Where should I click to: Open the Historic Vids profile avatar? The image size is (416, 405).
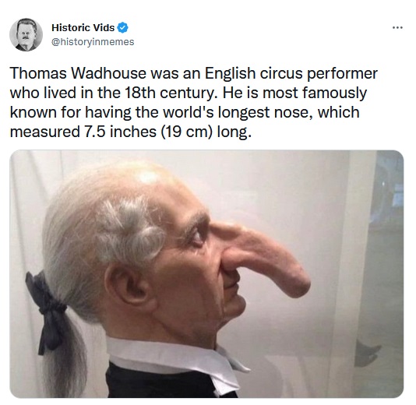coord(26,34)
